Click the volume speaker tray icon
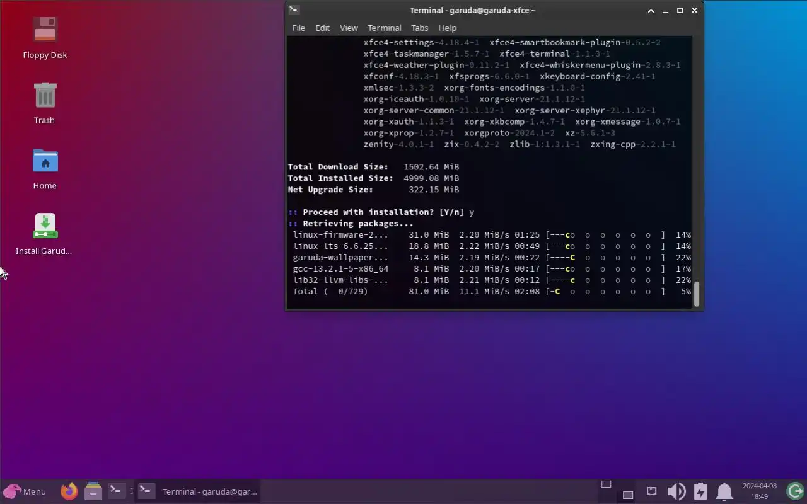Image resolution: width=807 pixels, height=504 pixels. click(x=676, y=491)
